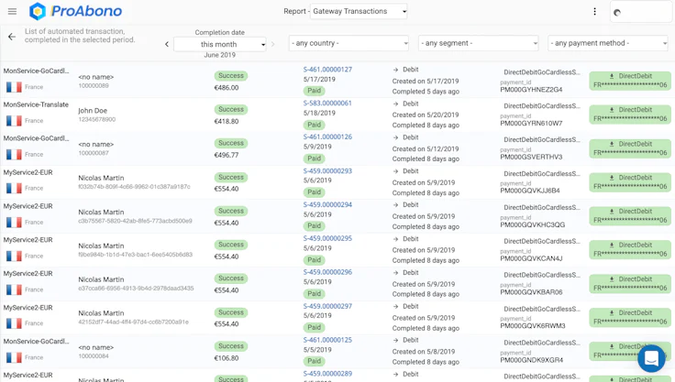Click the Debit arrow for S-583.00000061
The height and width of the screenshot is (382, 675).
(x=395, y=104)
